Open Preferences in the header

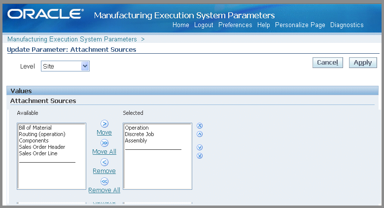point(235,25)
